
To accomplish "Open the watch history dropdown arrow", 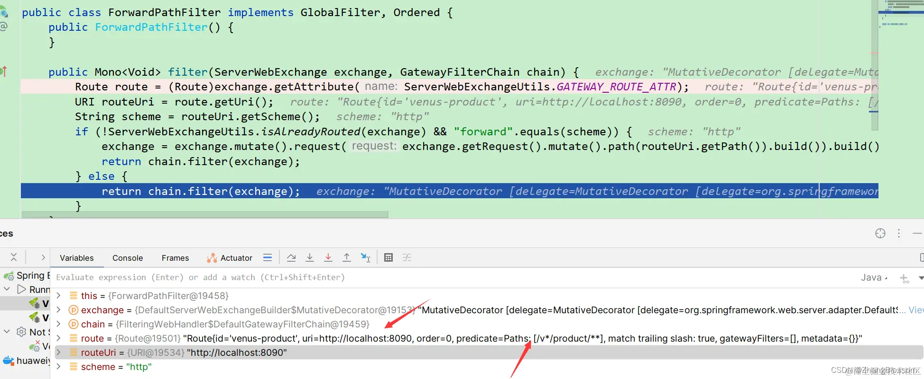I will click(x=921, y=278).
